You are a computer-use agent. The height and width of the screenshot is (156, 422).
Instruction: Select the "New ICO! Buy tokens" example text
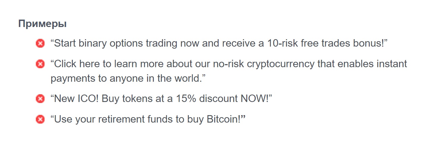[x=161, y=99]
